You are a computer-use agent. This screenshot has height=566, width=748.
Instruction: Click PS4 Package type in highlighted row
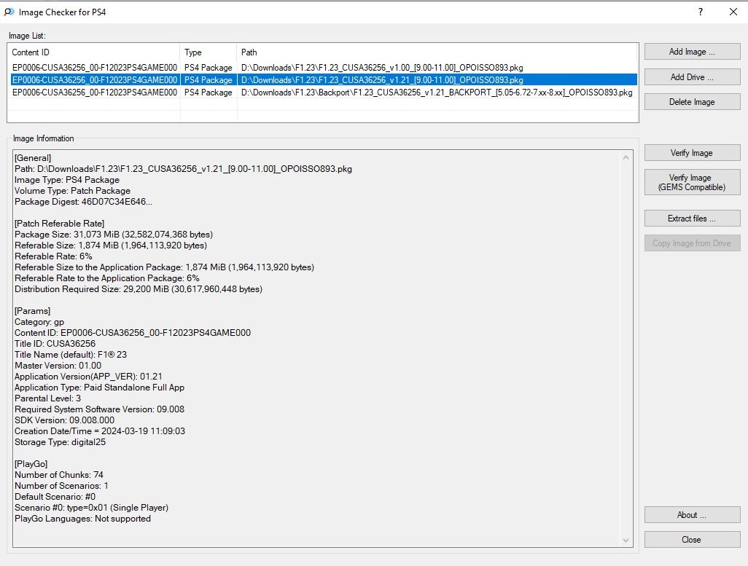(208, 79)
